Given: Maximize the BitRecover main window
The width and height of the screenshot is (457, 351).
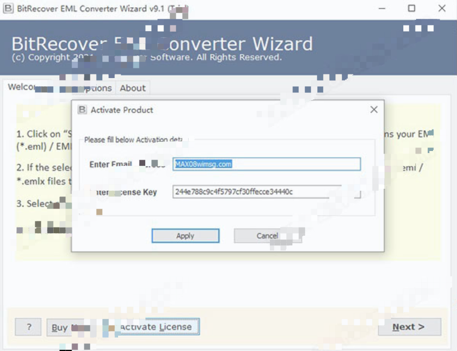Looking at the screenshot, I should 412,9.
